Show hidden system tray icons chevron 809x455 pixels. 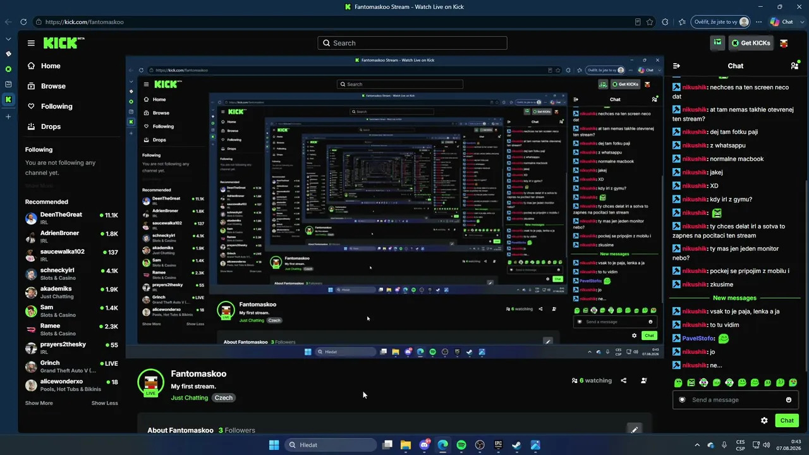(x=697, y=445)
